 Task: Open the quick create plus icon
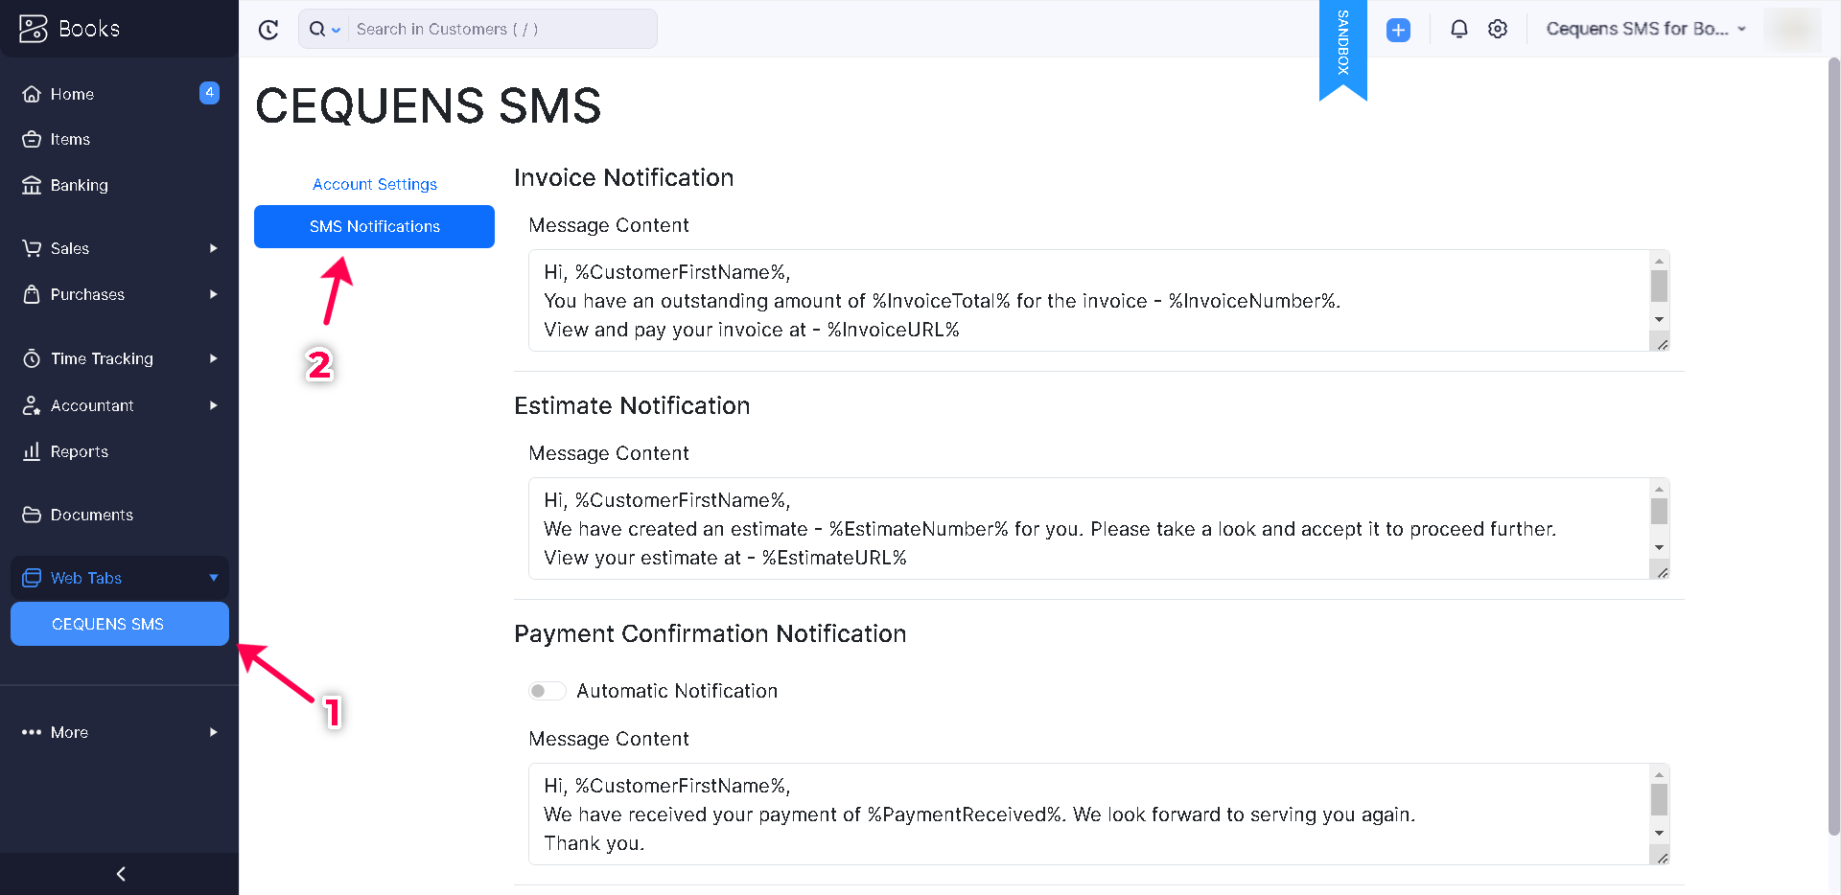coord(1398,30)
